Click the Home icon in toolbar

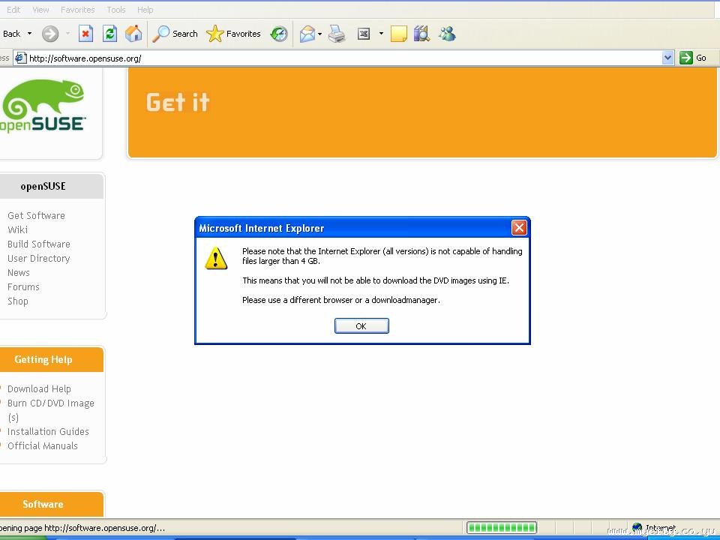pyautogui.click(x=133, y=34)
